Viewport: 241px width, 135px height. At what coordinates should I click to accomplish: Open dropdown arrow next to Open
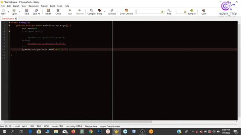pyautogui.click(x=20, y=12)
